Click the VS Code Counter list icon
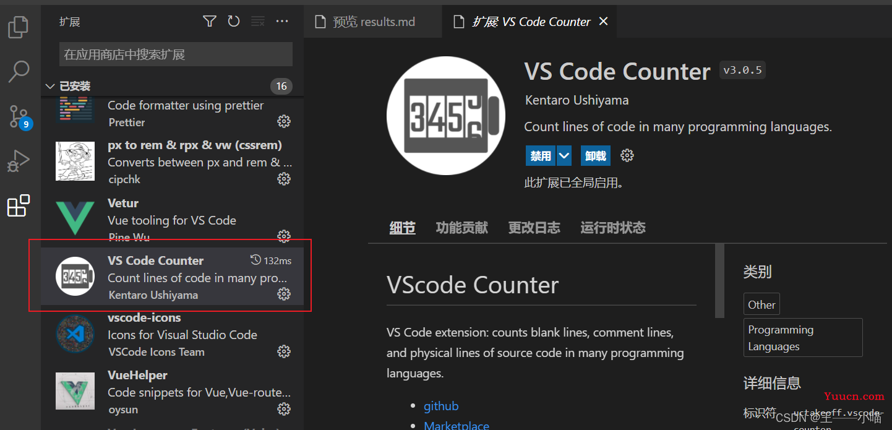The height and width of the screenshot is (430, 892). pyautogui.click(x=75, y=276)
